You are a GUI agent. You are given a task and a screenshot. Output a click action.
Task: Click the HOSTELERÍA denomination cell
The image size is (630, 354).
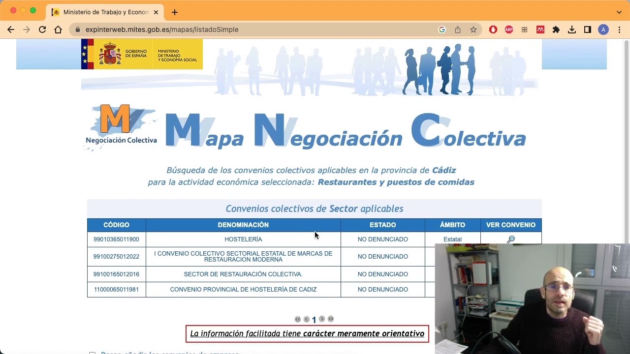coord(243,239)
